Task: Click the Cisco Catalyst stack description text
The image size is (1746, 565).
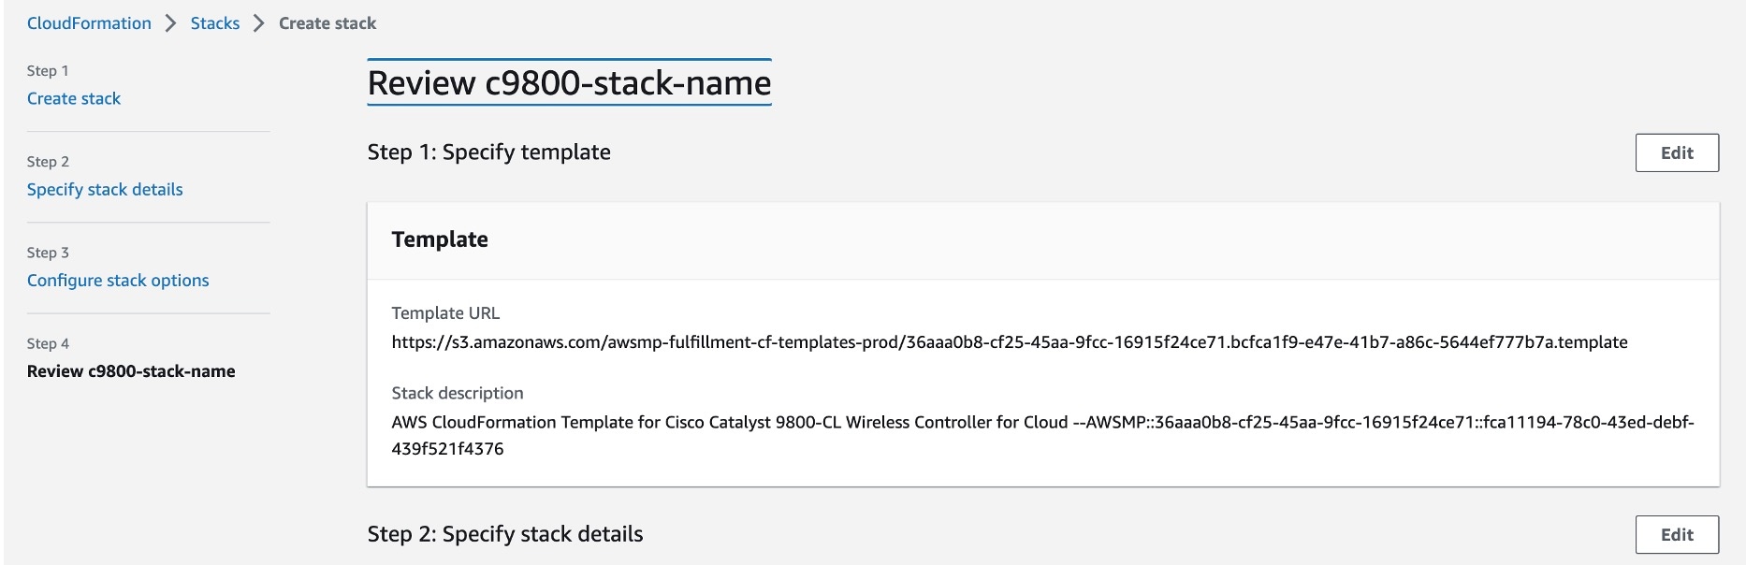Action: [1041, 423]
